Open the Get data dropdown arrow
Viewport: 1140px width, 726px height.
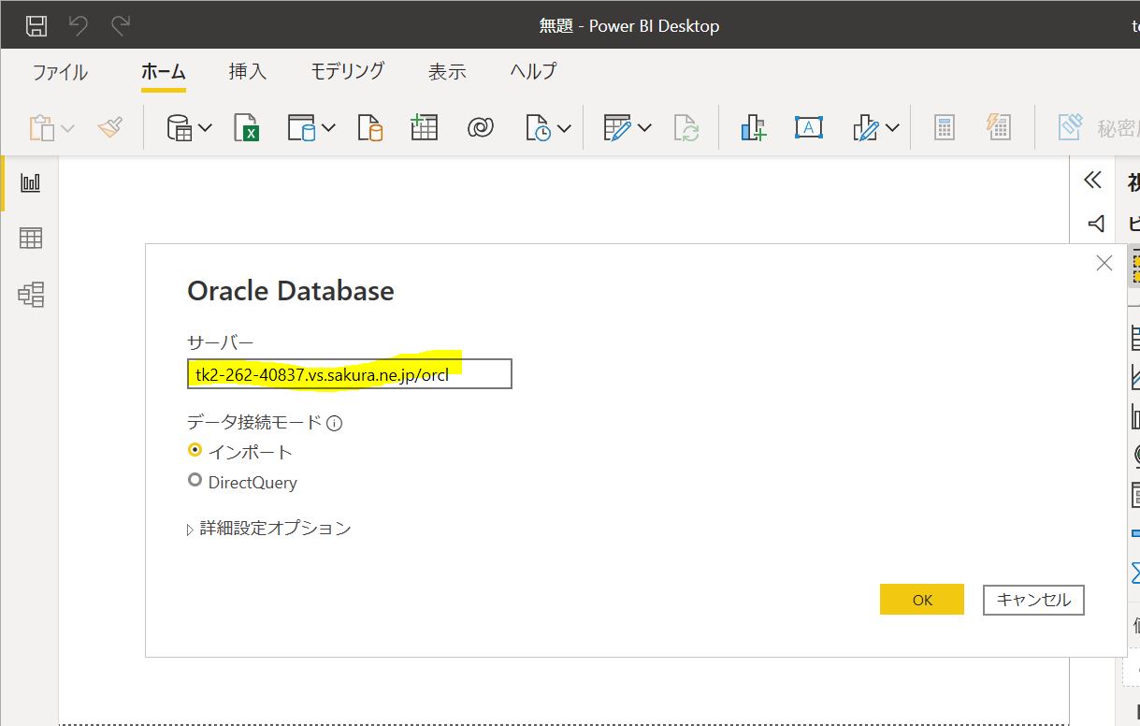206,128
